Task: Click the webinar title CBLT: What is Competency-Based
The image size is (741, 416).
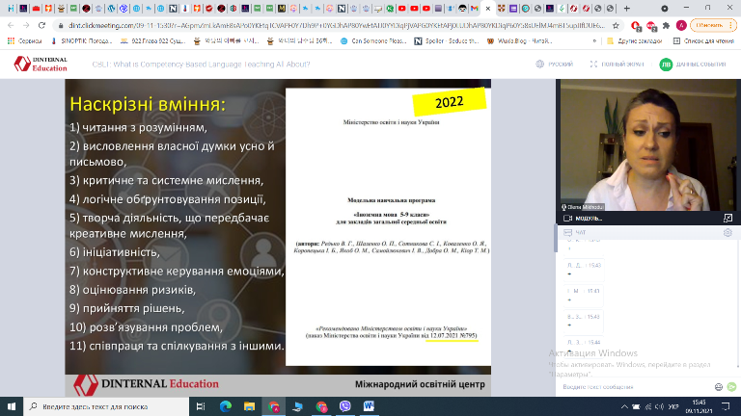Action: [201, 65]
